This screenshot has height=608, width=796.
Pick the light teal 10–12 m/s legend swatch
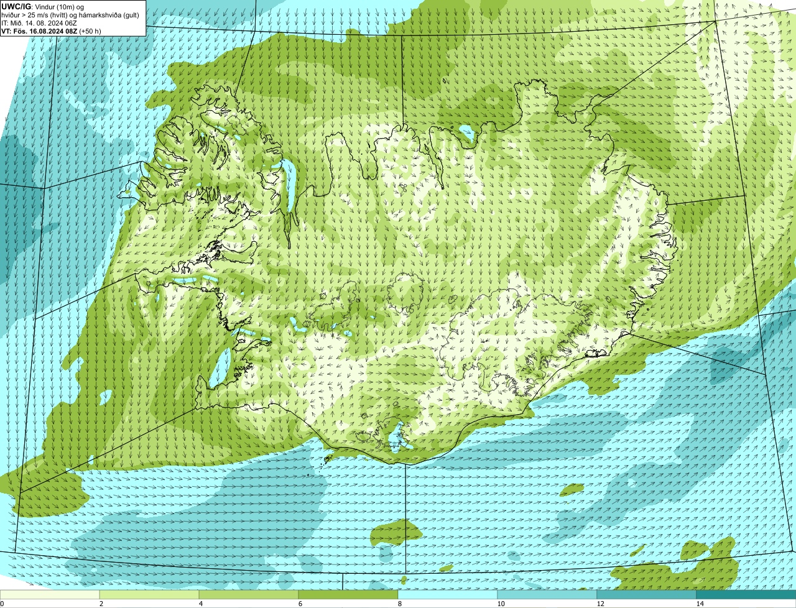click(x=547, y=595)
